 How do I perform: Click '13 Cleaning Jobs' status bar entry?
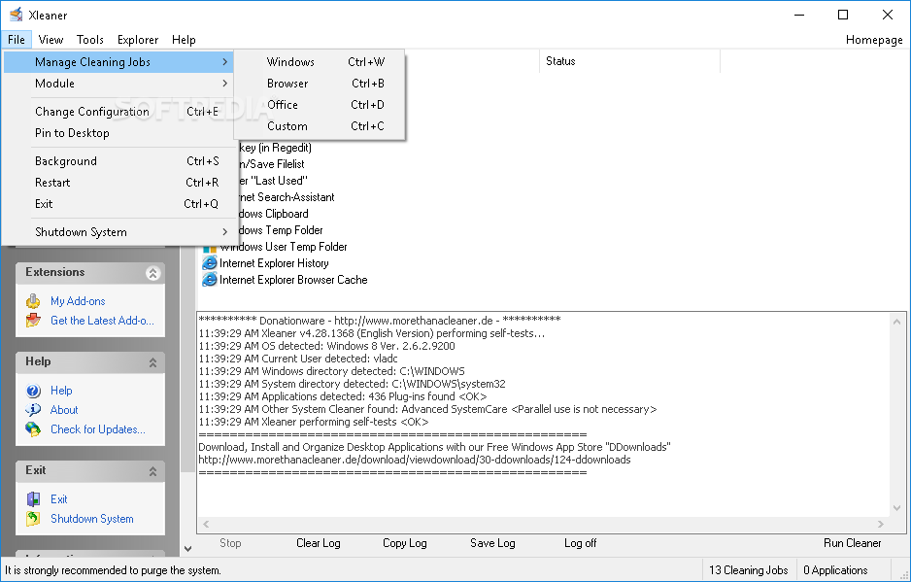[748, 570]
